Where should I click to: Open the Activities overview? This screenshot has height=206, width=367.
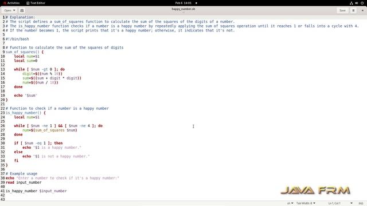tap(11, 3)
